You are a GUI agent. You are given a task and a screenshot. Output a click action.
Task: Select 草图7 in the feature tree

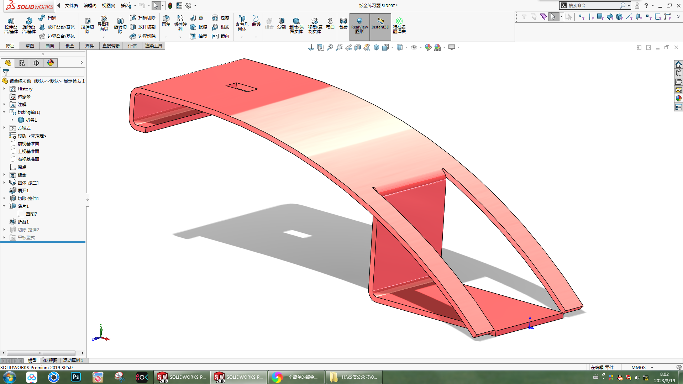[31, 214]
